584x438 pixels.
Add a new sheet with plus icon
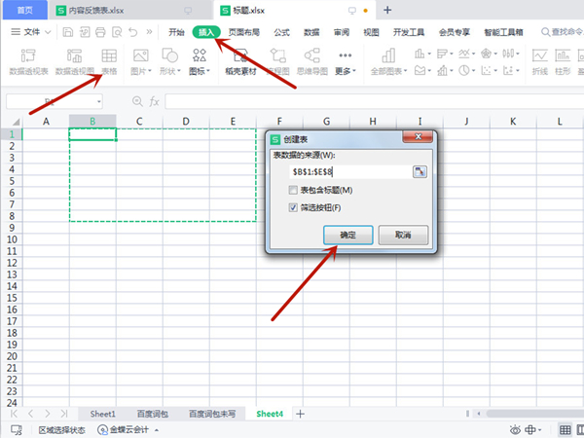pyautogui.click(x=300, y=414)
